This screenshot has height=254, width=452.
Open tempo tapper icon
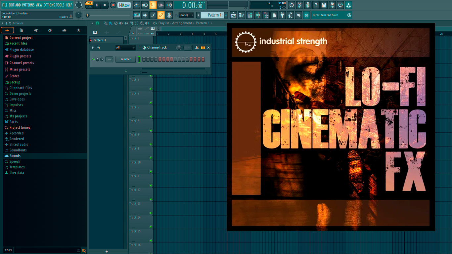tap(290, 15)
